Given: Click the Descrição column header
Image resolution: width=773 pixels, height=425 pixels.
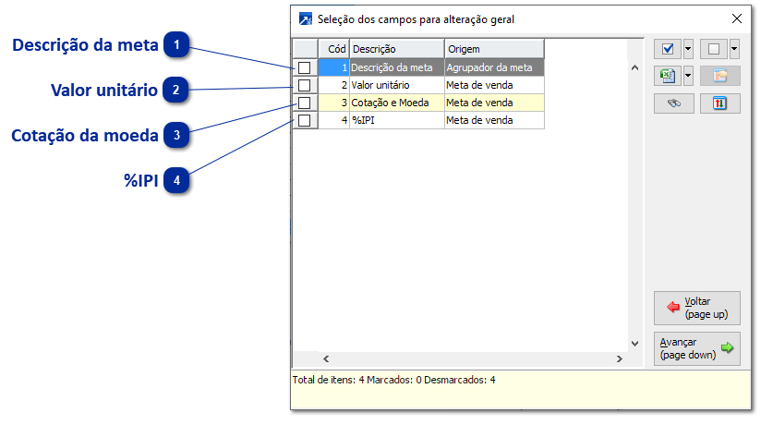Looking at the screenshot, I should pos(397,49).
